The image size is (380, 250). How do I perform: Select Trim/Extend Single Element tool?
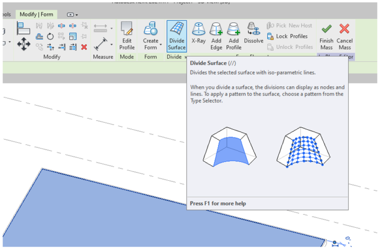point(61,47)
